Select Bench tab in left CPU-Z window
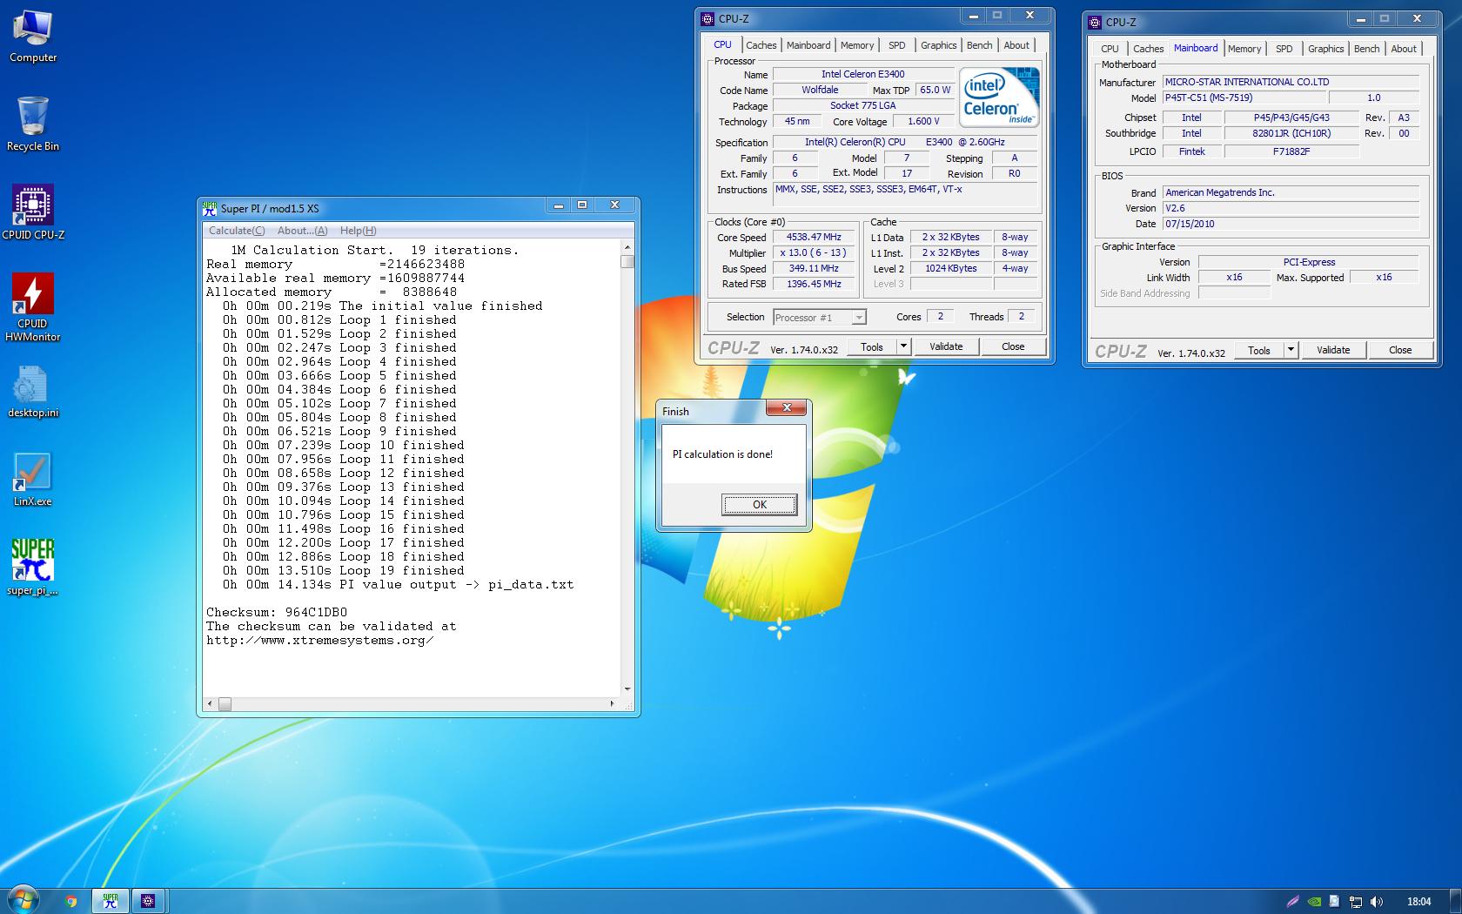The width and height of the screenshot is (1462, 914). tap(979, 45)
